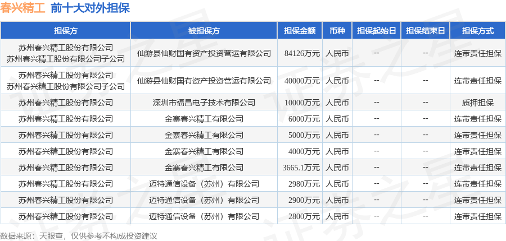Click 连带责任担保 in the 6000万元 row

click(478, 119)
